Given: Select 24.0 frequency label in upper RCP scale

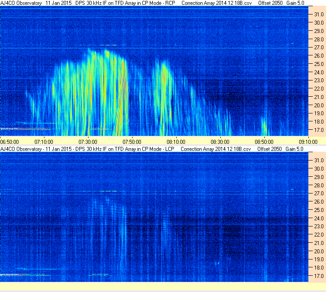Looking at the screenshot, I should tap(319, 72).
